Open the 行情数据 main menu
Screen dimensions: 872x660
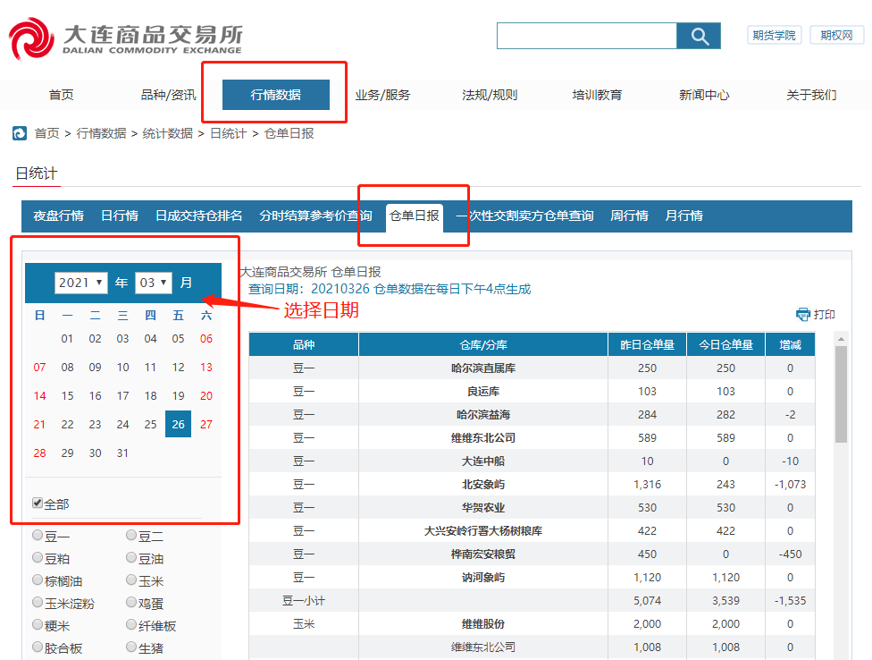pyautogui.click(x=275, y=95)
